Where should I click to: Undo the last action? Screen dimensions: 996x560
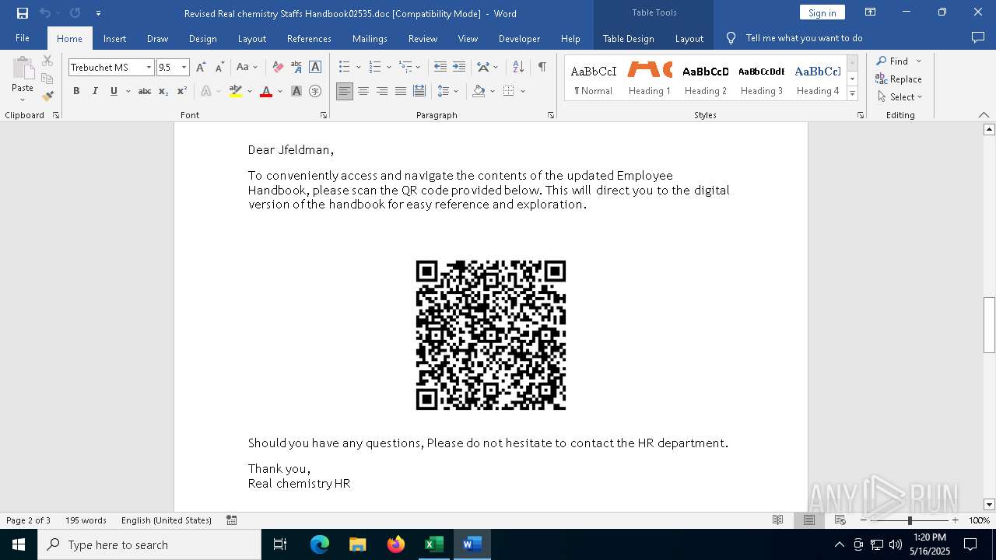pyautogui.click(x=45, y=13)
